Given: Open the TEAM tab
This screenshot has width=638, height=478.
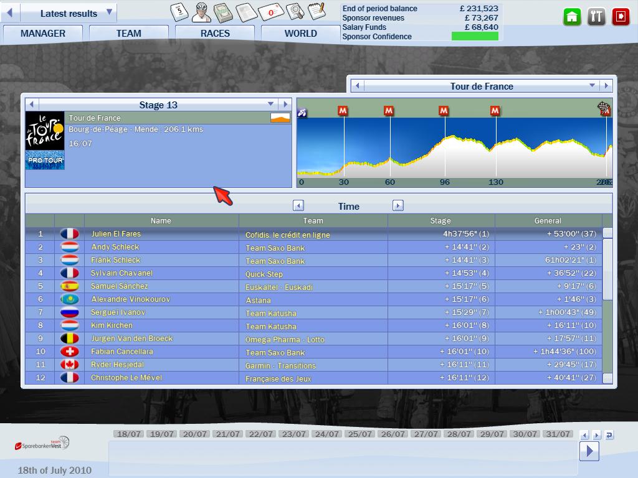Looking at the screenshot, I should click(128, 34).
